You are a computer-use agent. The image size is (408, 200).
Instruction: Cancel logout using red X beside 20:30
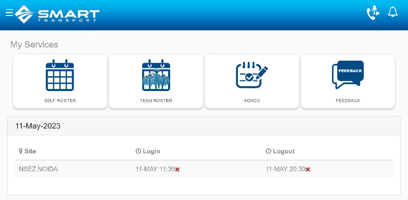(x=308, y=169)
